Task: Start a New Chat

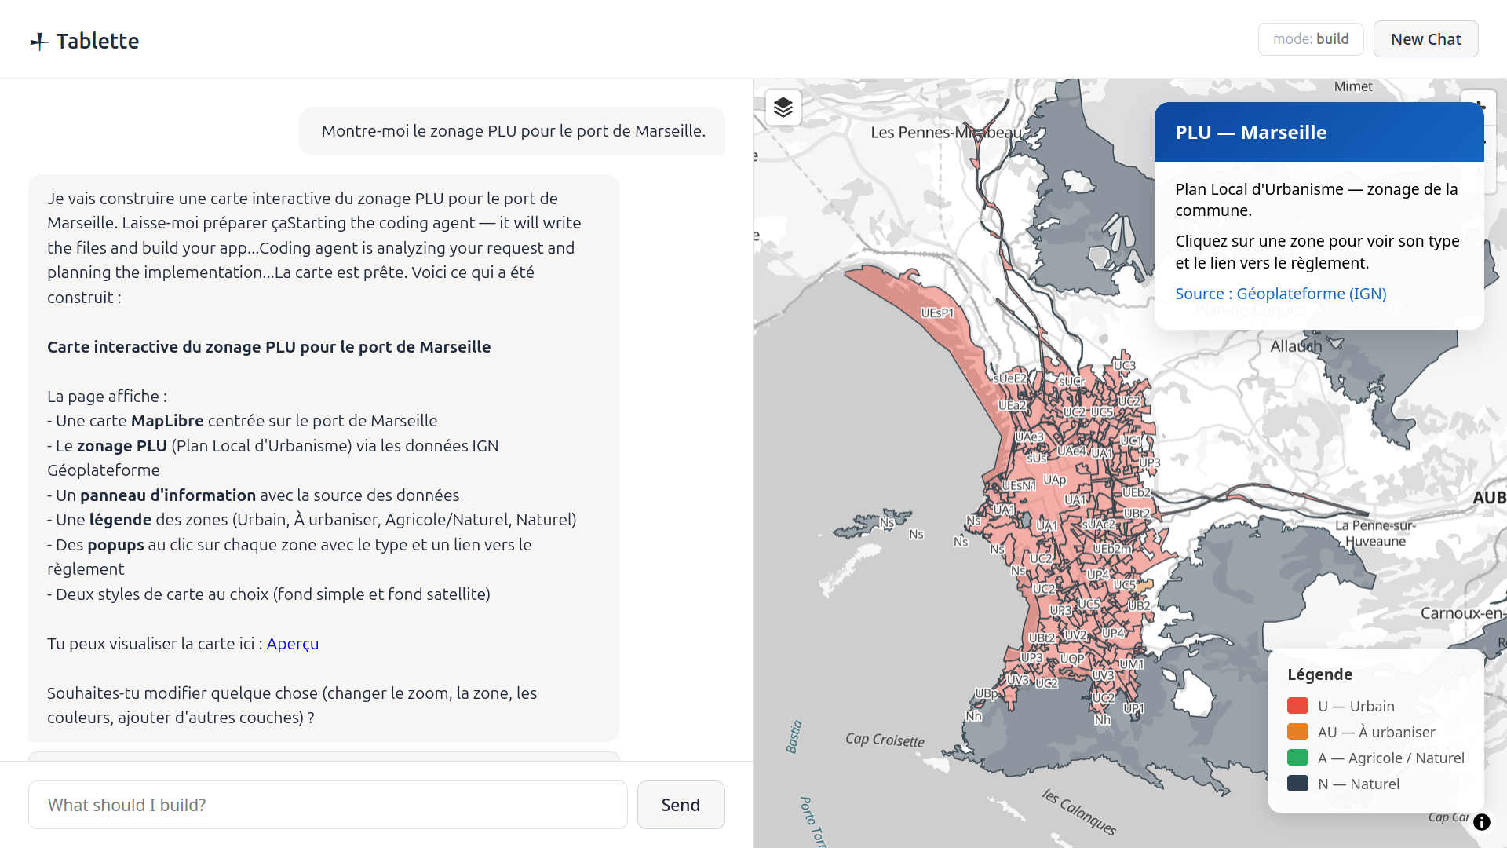Action: pyautogui.click(x=1425, y=39)
